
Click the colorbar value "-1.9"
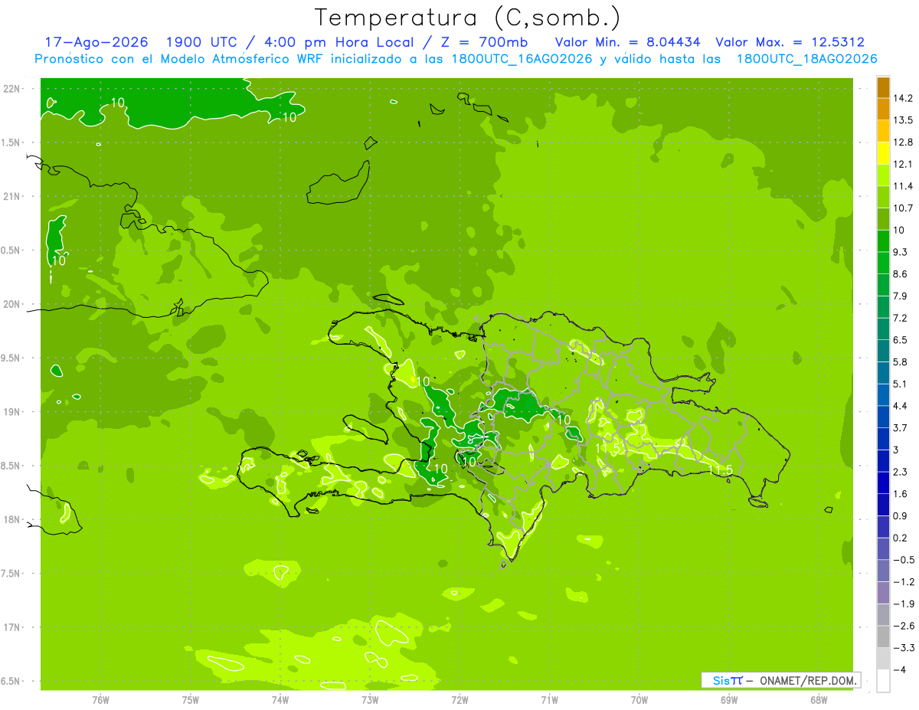(x=903, y=604)
